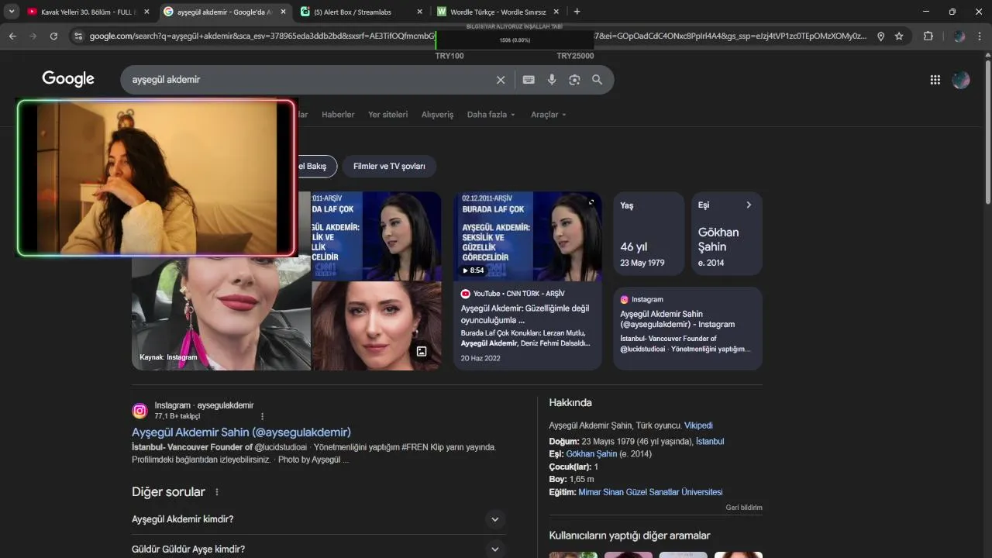Open new browser tab with plus icon

pyautogui.click(x=577, y=12)
